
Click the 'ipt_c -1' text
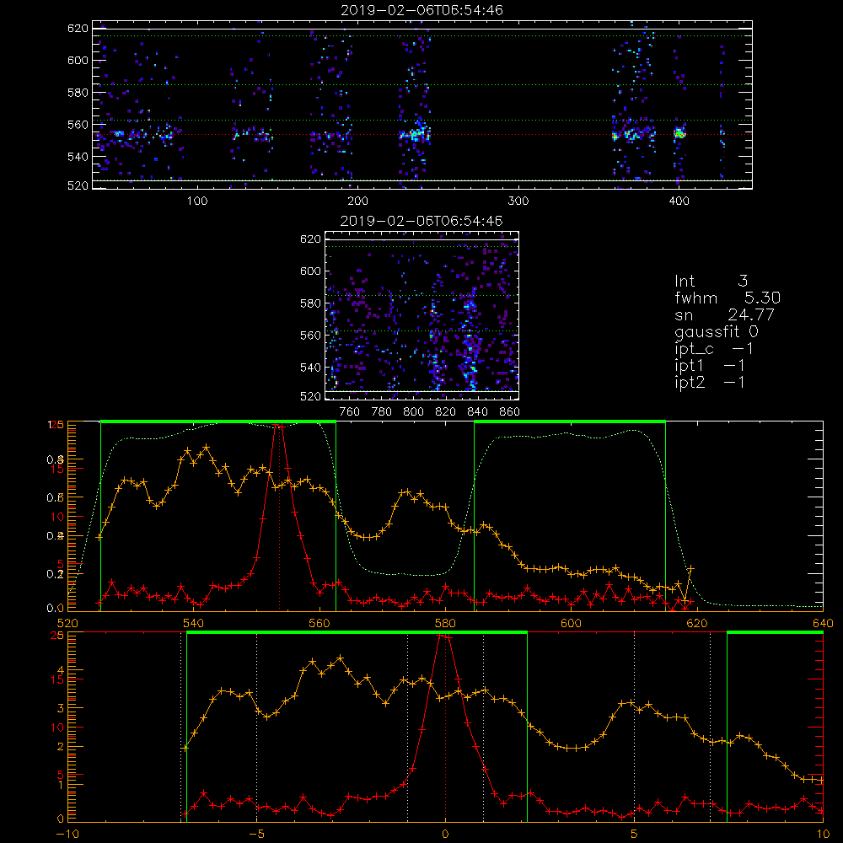[713, 348]
